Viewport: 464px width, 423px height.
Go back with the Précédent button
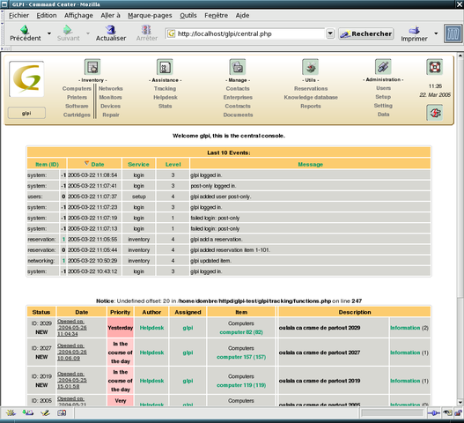[26, 33]
